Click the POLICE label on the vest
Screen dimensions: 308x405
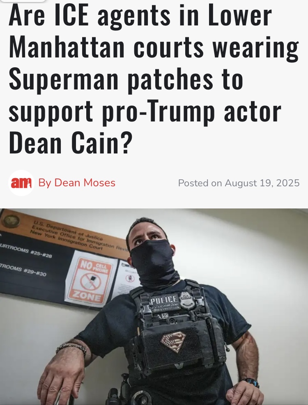tap(164, 300)
